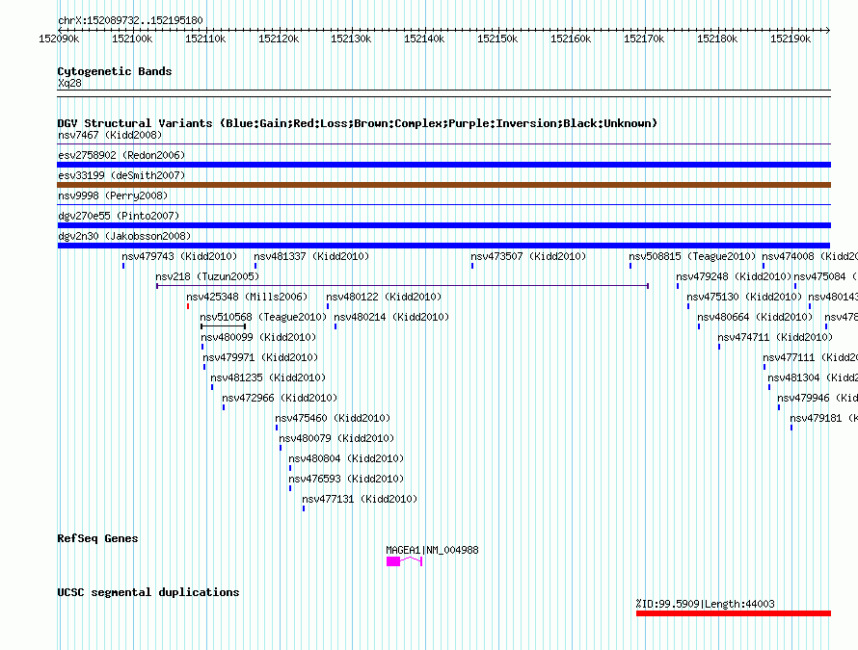Click the UCSC segmental duplications track title
The height and width of the screenshot is (650, 858).
[x=148, y=592]
